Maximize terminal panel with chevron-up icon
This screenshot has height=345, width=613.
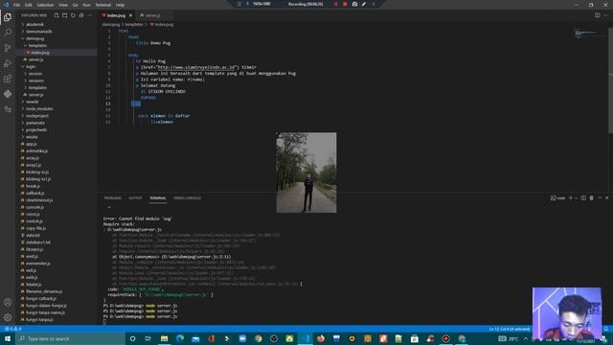pos(600,198)
